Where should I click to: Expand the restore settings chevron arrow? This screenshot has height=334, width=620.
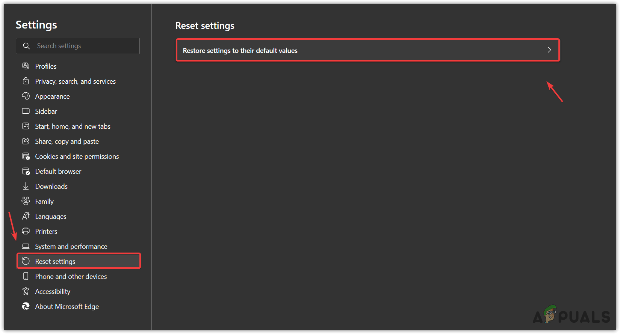coord(549,50)
